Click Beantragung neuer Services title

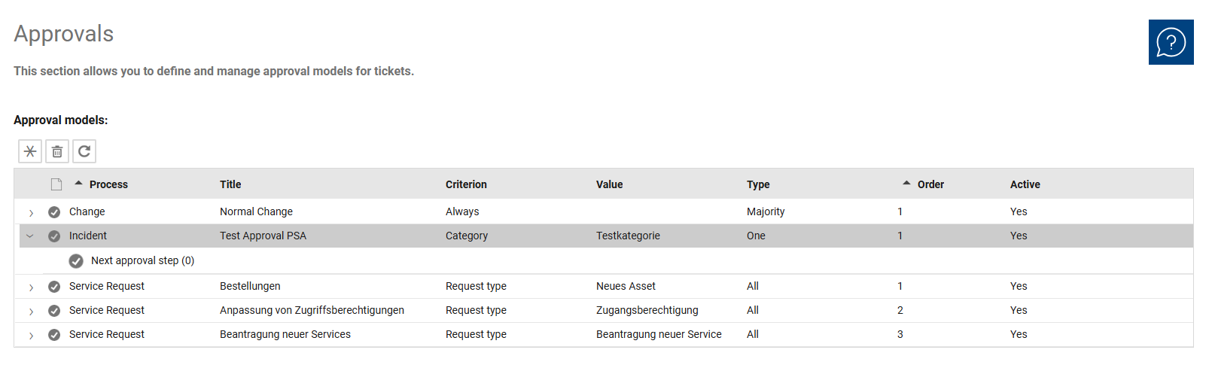[285, 334]
